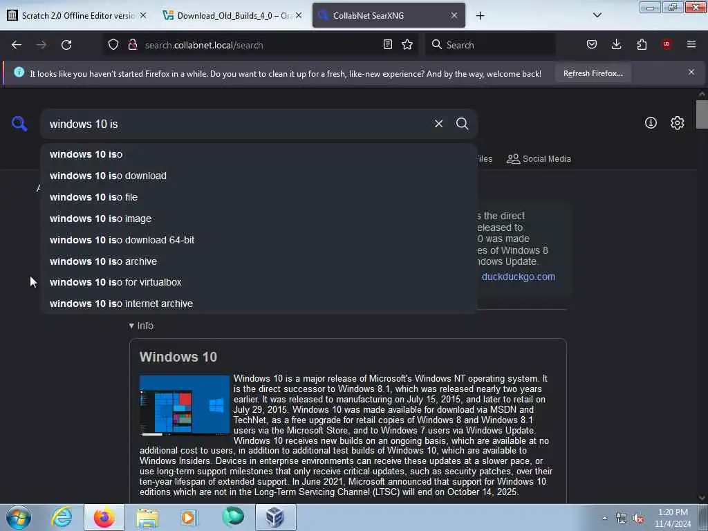
Task: Select the CollabNet SearXNG tab
Action: (x=389, y=15)
